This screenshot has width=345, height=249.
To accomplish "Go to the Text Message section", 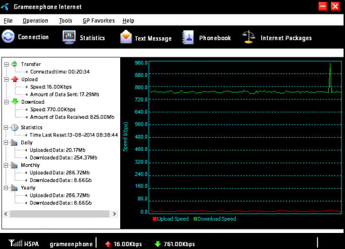I will [x=153, y=38].
